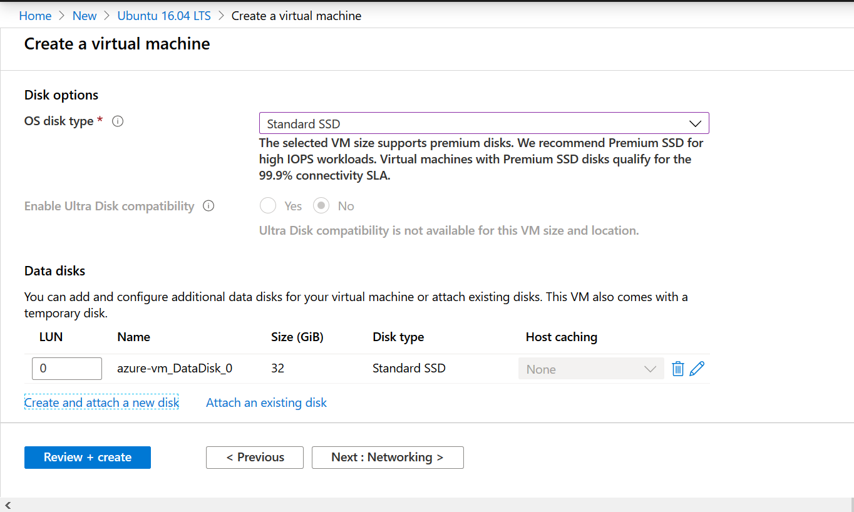
Task: Select No for Ultra Disk compatibility
Action: tap(322, 206)
